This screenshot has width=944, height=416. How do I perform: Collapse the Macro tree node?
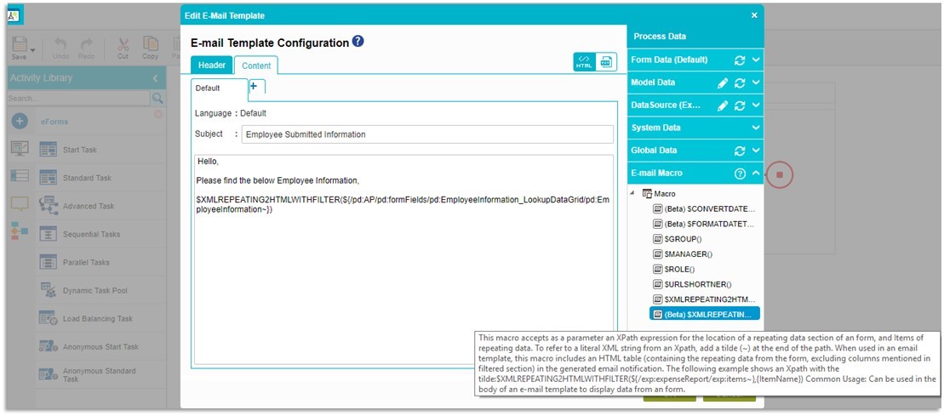click(x=632, y=194)
